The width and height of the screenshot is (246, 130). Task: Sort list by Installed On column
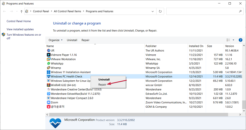[196, 46]
